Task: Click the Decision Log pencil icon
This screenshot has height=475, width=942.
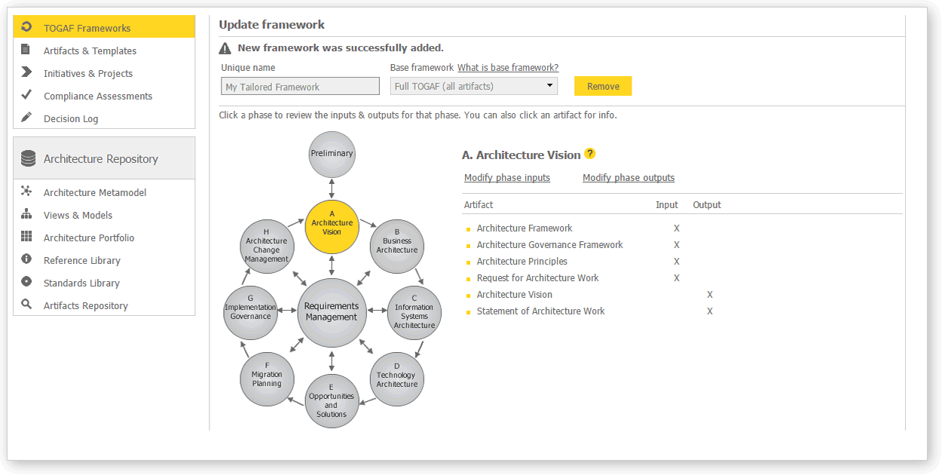Action: [x=26, y=118]
